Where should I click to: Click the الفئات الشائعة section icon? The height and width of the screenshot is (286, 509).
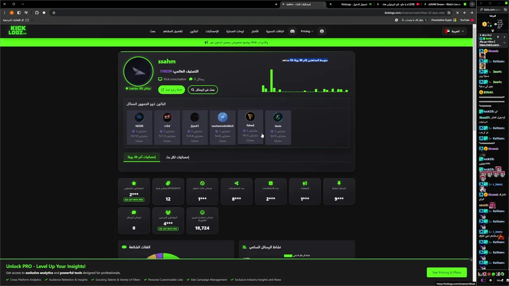point(124,247)
